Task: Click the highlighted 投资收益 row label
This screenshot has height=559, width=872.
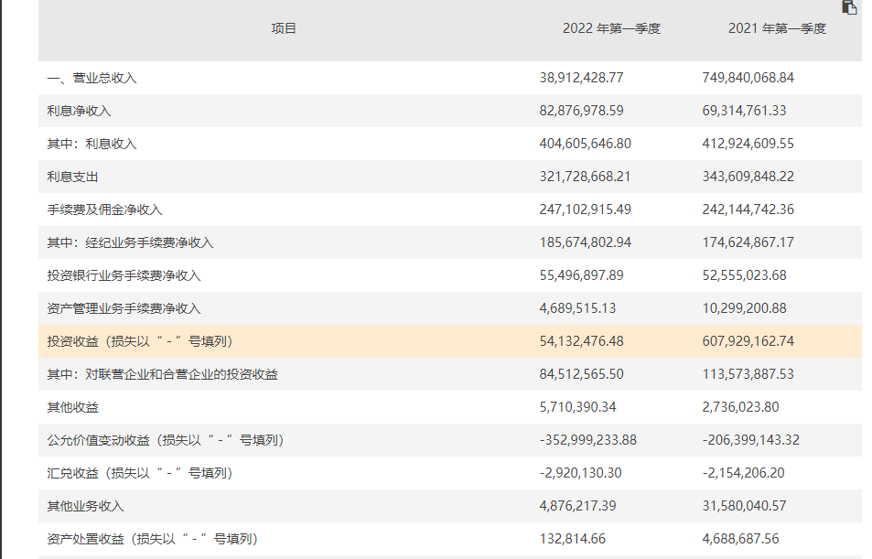Action: [x=140, y=341]
